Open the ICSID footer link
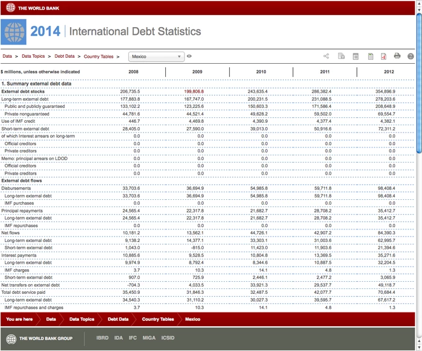The height and width of the screenshot is (351, 422). pos(168,338)
